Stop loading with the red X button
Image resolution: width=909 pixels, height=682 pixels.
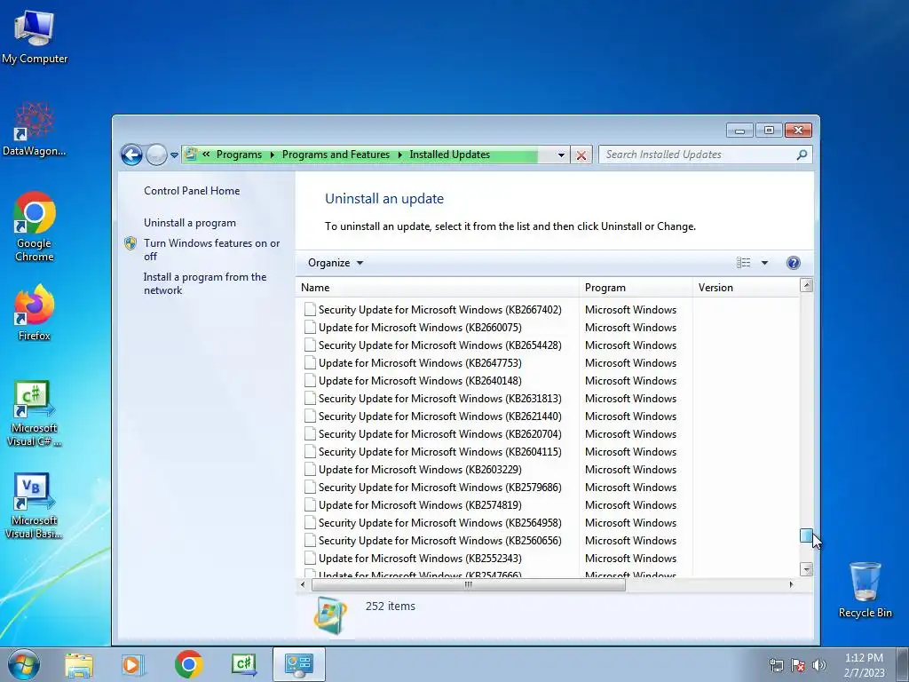coord(581,155)
